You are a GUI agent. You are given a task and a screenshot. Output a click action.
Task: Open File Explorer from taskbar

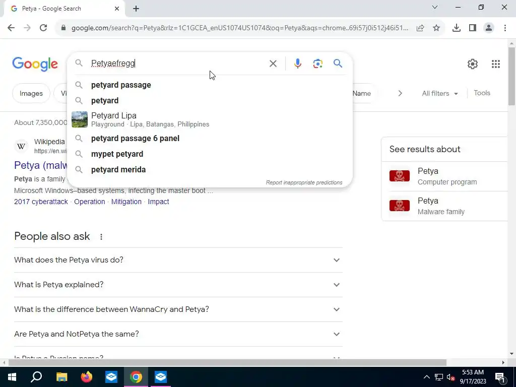(x=61, y=377)
